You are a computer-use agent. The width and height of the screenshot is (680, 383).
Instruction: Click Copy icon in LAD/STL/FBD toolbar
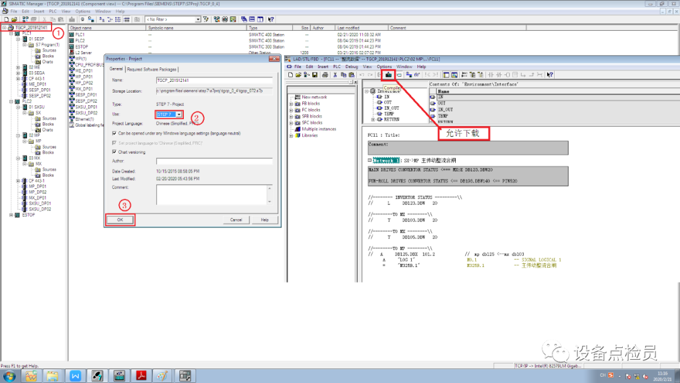point(343,75)
